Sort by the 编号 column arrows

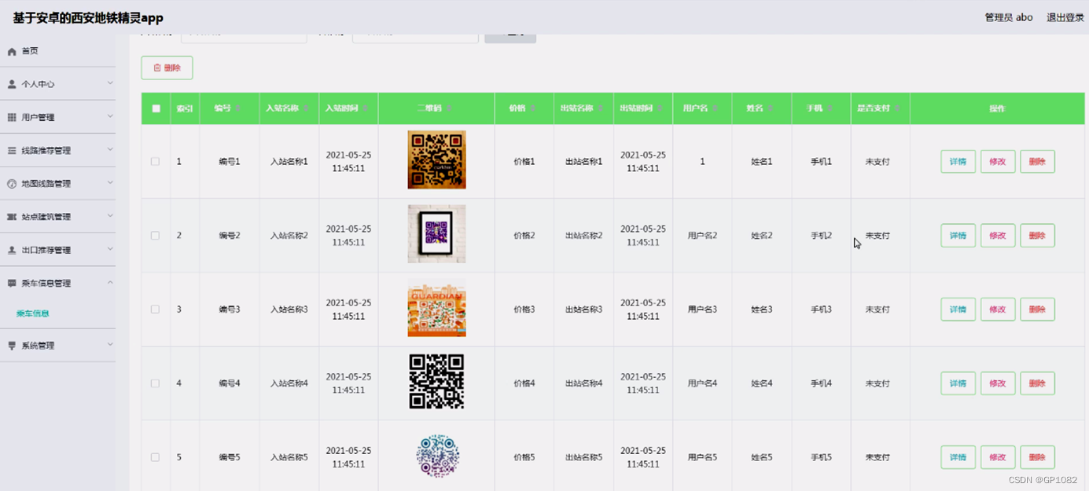point(238,108)
